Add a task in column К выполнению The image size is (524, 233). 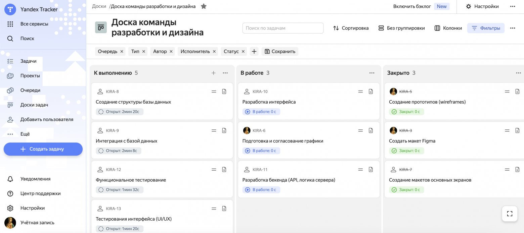click(213, 73)
